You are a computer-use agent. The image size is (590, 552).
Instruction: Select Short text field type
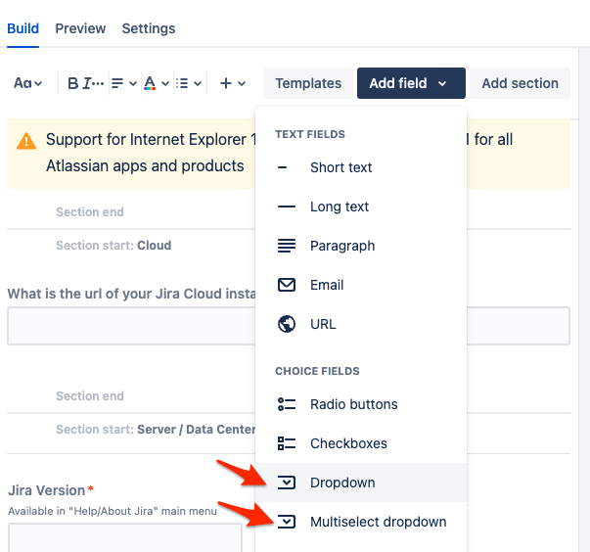[x=340, y=167]
